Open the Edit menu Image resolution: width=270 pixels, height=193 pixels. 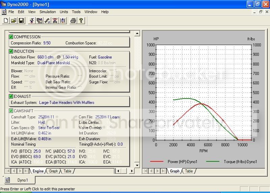[x=21, y=12]
